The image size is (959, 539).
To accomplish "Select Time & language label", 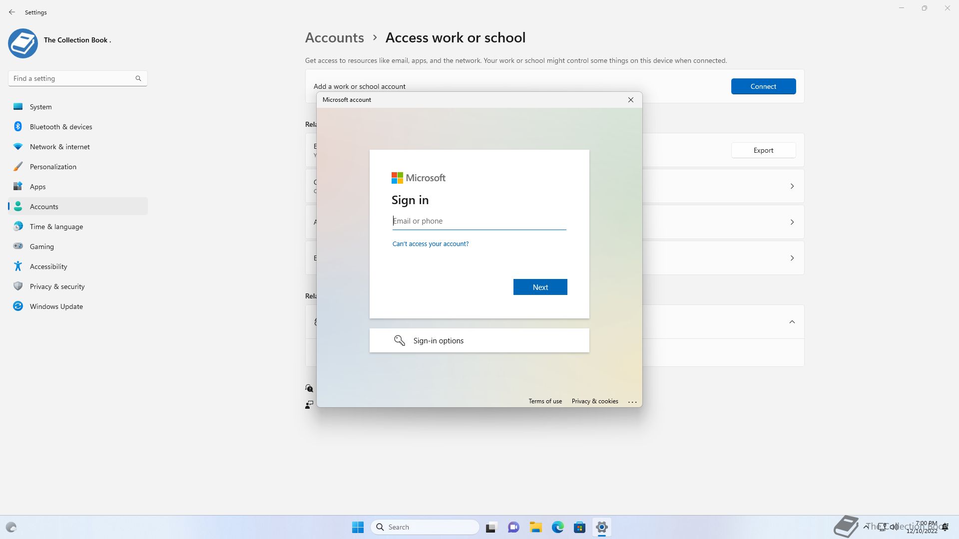I will [x=56, y=227].
